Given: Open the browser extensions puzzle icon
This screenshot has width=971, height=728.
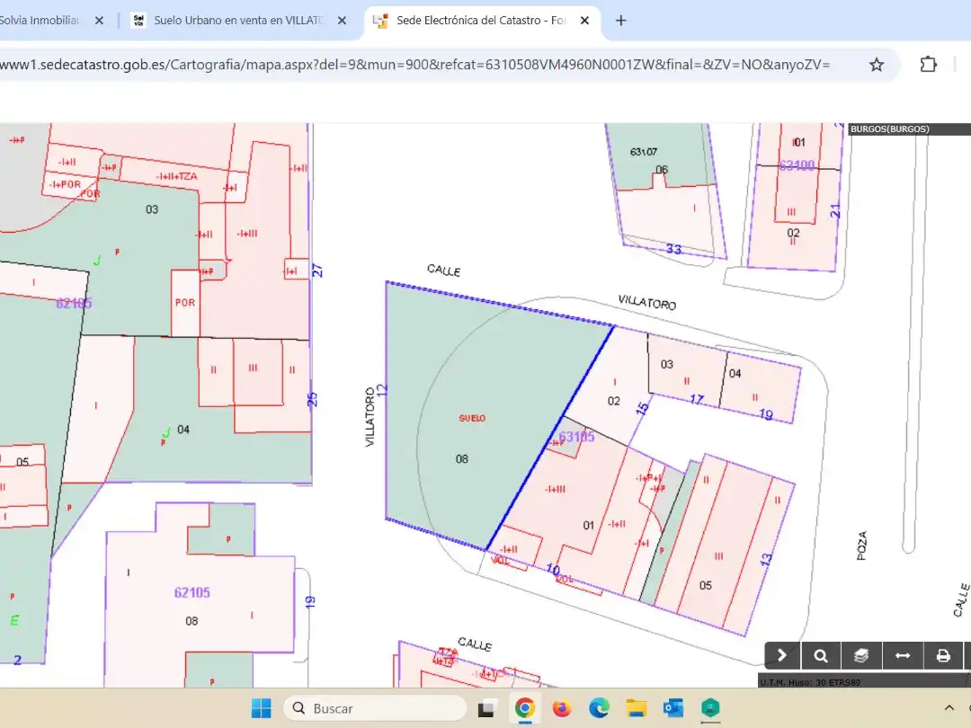Looking at the screenshot, I should coord(928,65).
